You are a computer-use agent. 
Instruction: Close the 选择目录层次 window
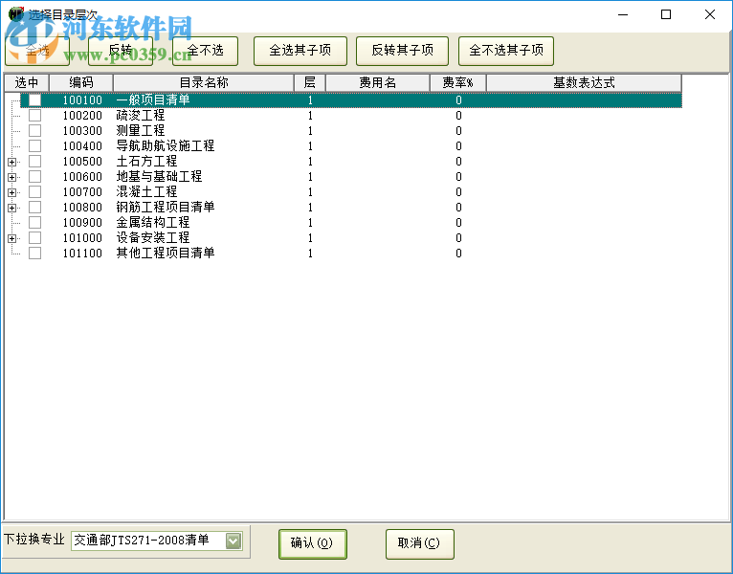710,14
